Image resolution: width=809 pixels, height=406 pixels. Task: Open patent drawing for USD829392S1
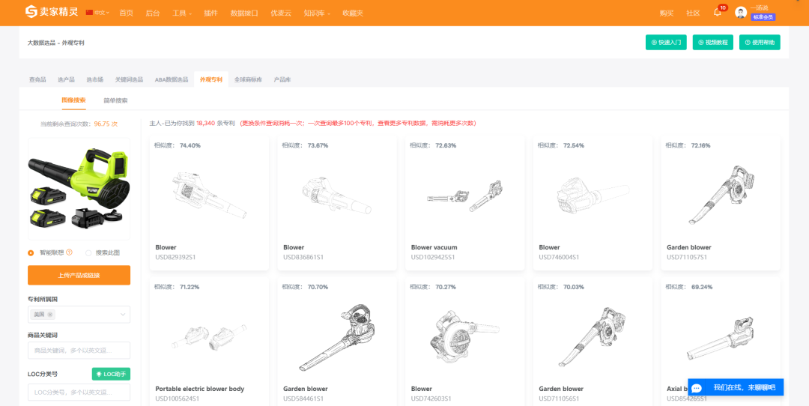[x=209, y=196]
